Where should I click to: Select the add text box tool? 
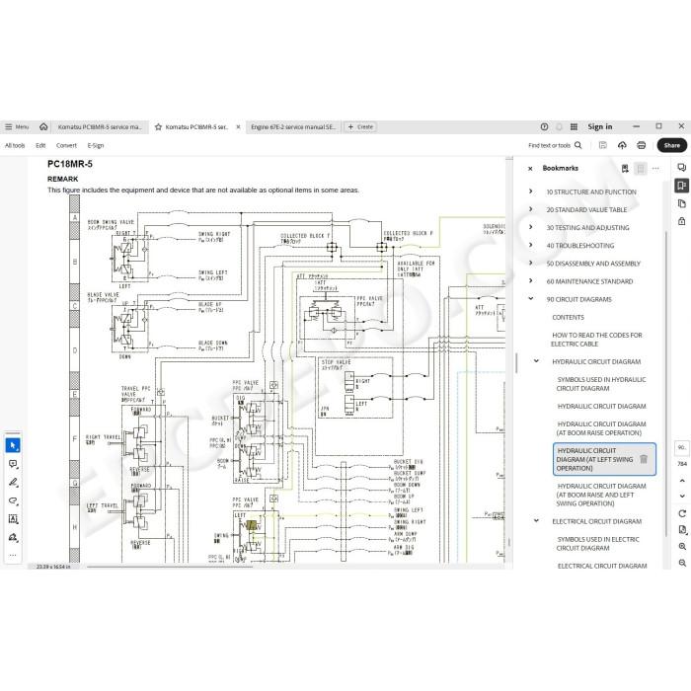tap(13, 518)
